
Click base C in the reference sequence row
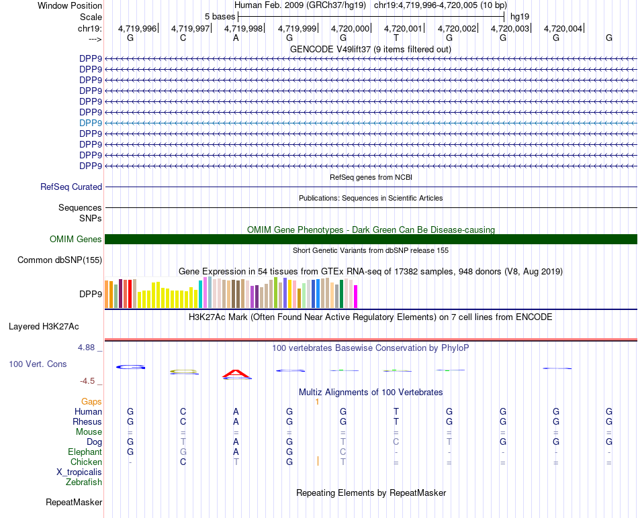coord(183,38)
